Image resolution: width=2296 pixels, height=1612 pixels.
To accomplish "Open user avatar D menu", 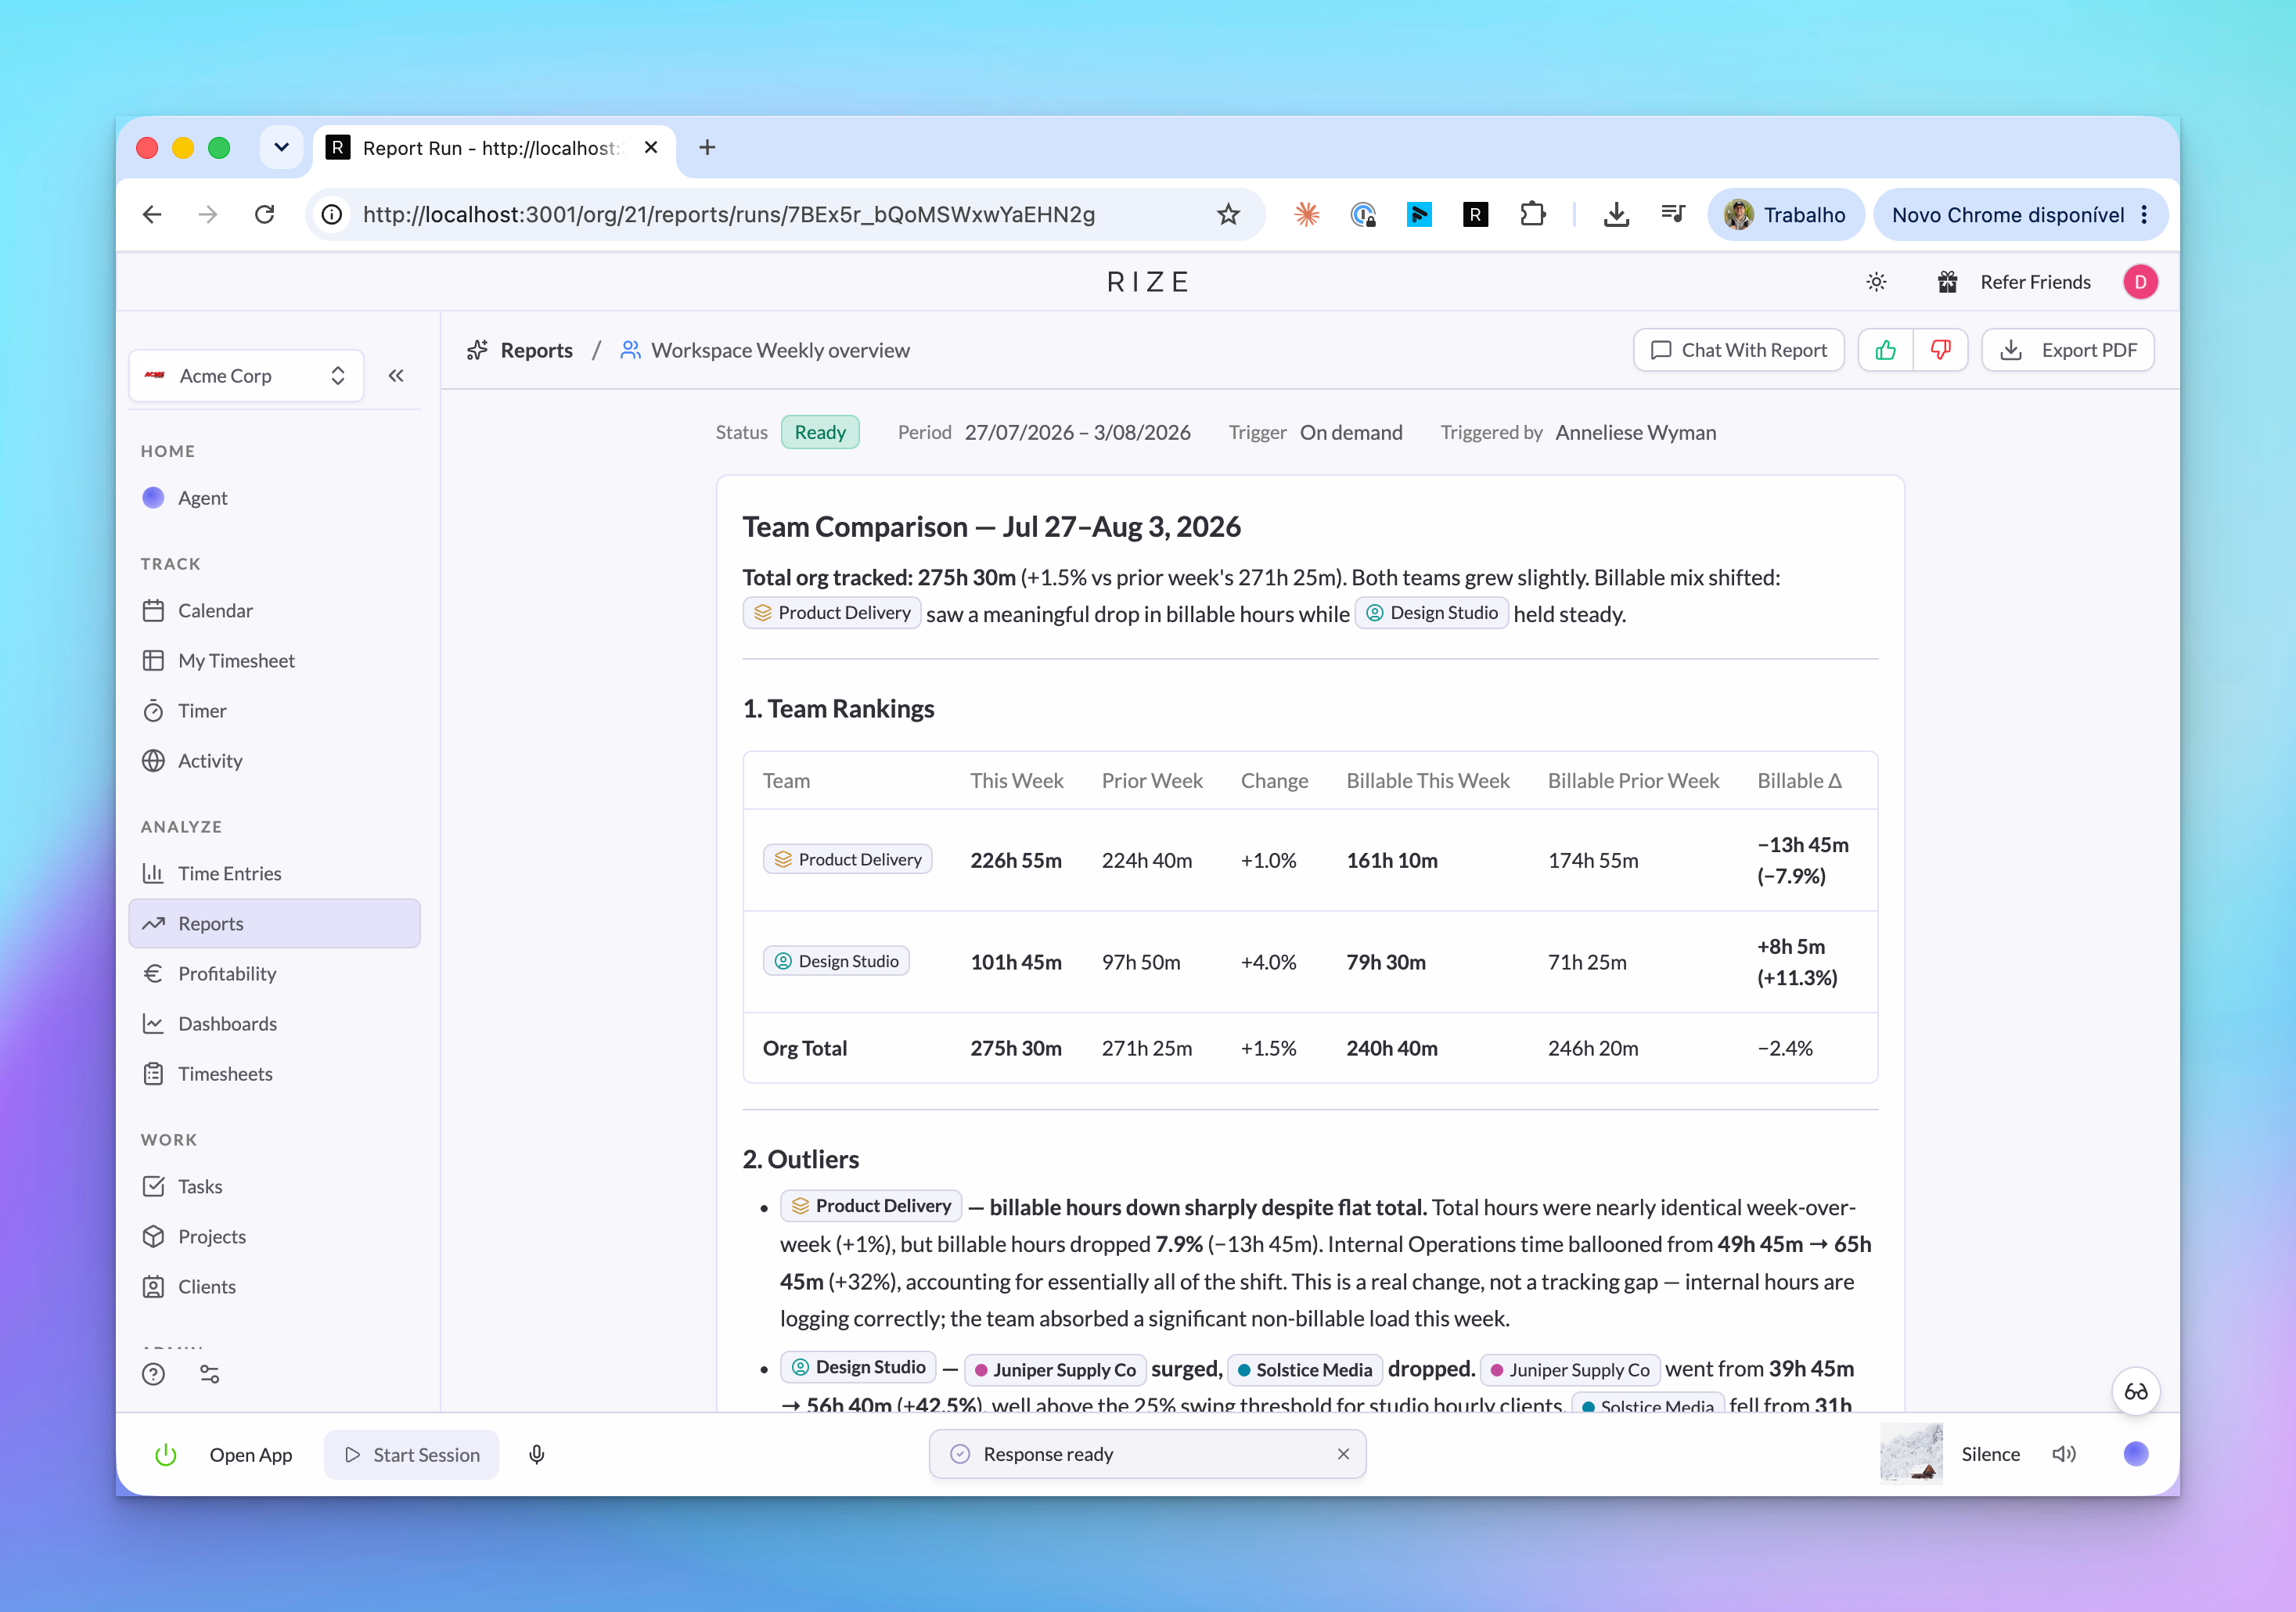I will [2140, 282].
